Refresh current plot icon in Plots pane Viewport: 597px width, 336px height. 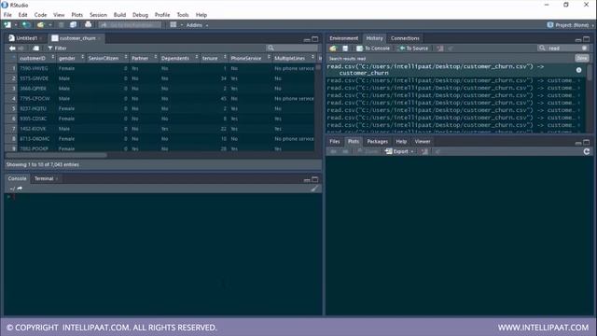(x=587, y=151)
